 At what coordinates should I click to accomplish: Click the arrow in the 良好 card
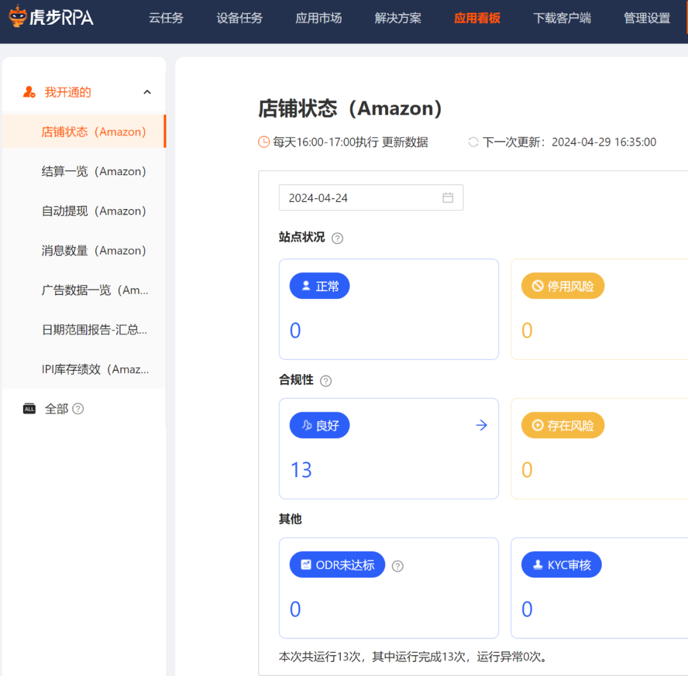[x=482, y=425]
